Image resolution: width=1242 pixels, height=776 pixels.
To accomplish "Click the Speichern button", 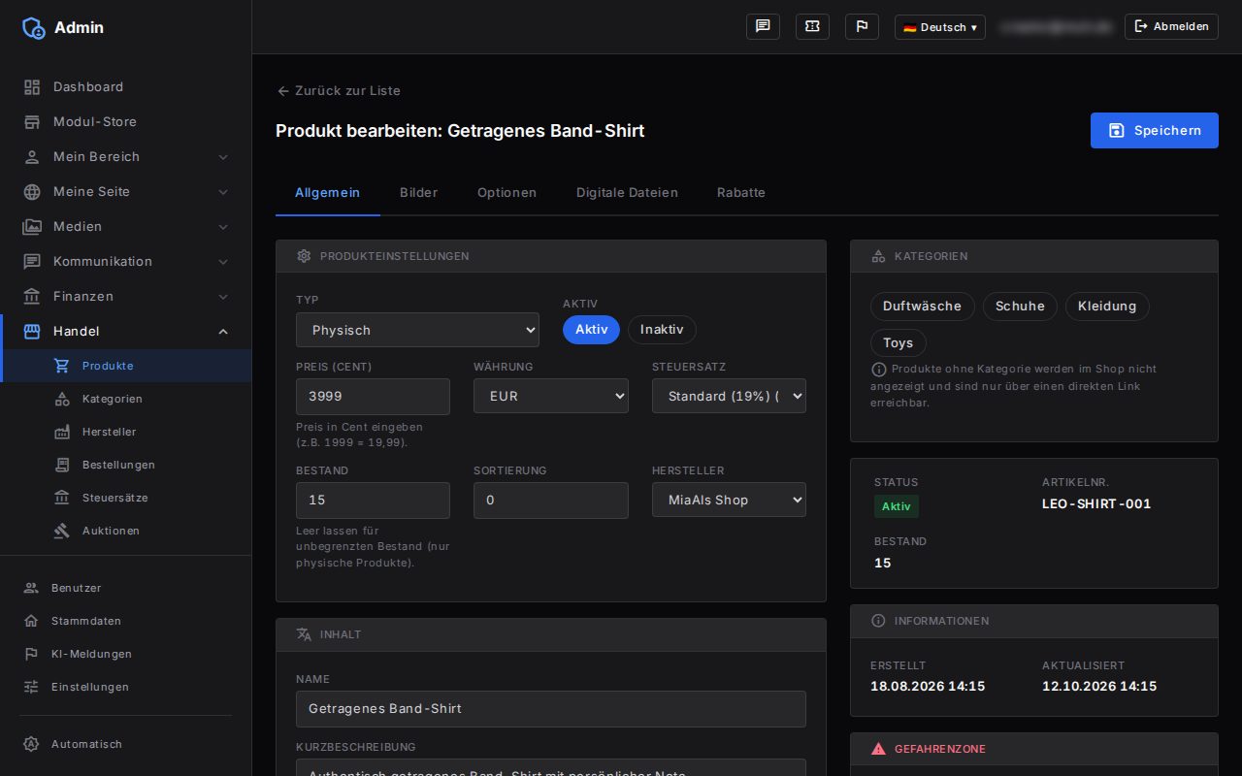I will point(1155,131).
